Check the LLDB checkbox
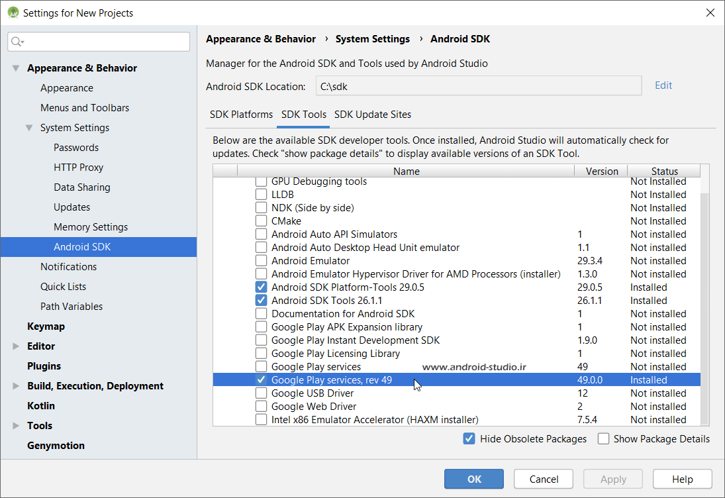The width and height of the screenshot is (725, 498). [262, 195]
